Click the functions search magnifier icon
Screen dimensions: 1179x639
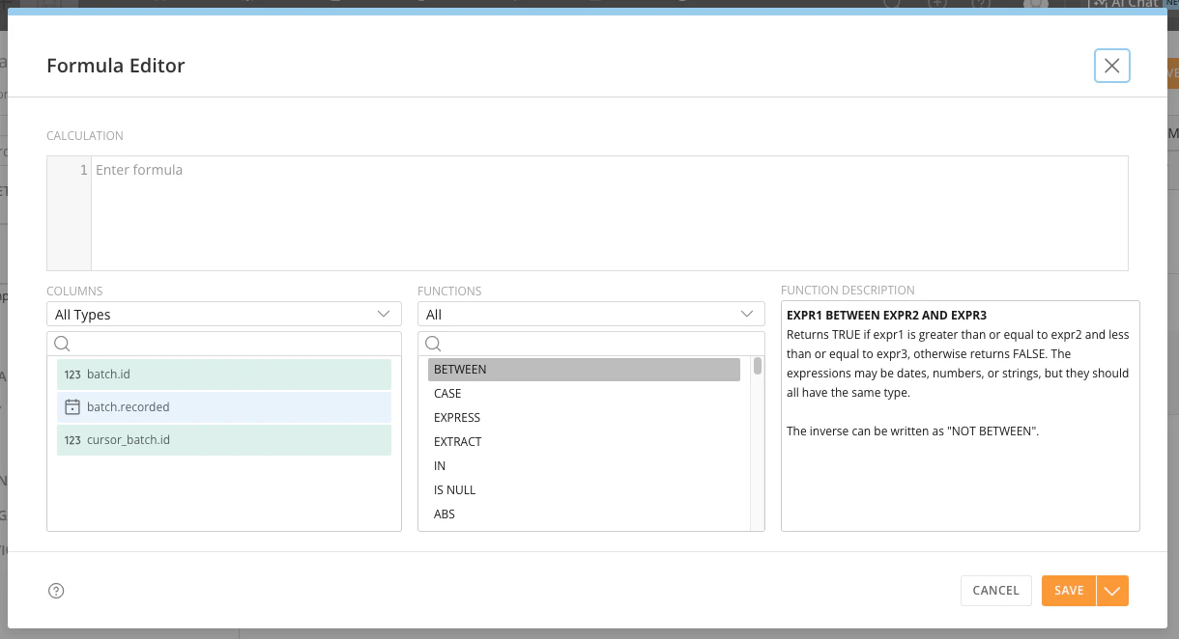433,344
